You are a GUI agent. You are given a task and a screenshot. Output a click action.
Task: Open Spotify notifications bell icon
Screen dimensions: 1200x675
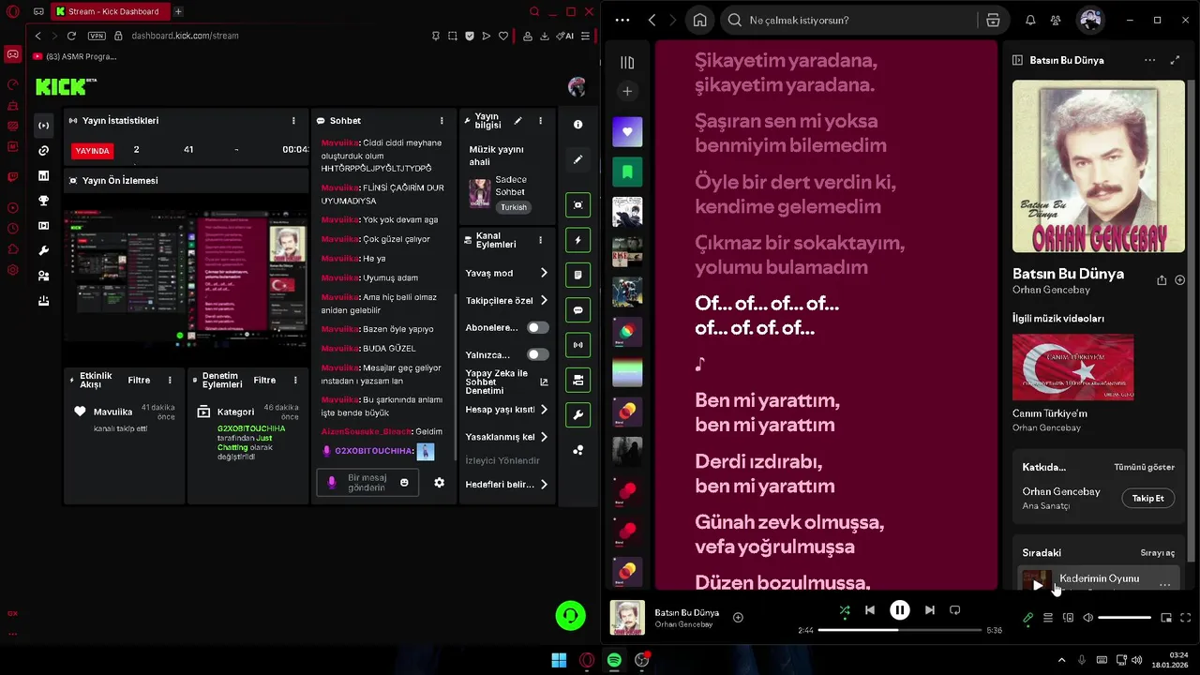1030,20
